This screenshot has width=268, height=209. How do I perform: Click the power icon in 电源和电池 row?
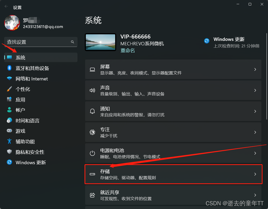point(92,153)
